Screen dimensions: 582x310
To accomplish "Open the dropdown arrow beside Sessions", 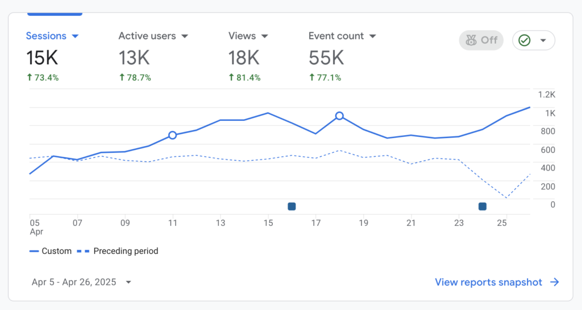I will pyautogui.click(x=75, y=36).
